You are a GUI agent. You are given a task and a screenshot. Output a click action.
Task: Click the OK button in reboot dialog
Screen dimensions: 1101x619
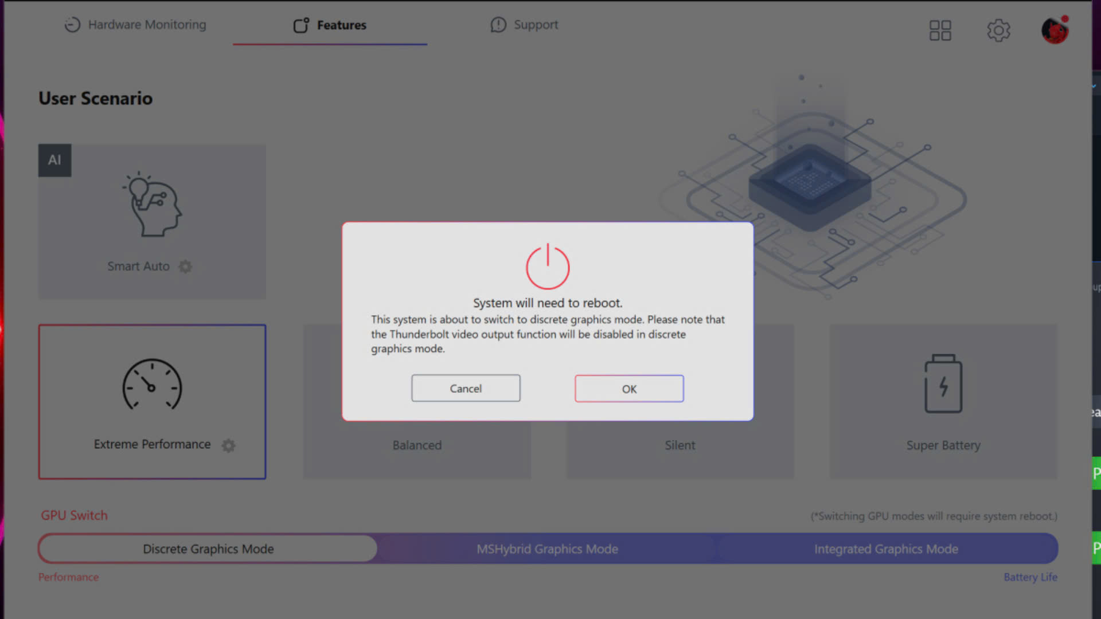pos(629,389)
